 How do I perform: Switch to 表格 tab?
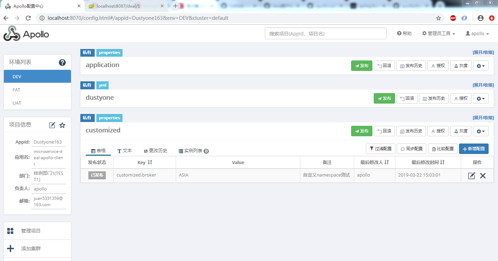pyautogui.click(x=98, y=151)
